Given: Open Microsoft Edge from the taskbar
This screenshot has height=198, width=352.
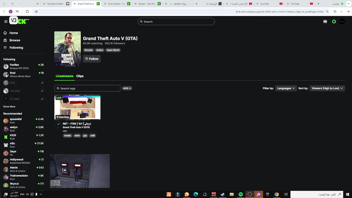Looking at the screenshot, I should click(x=196, y=194).
